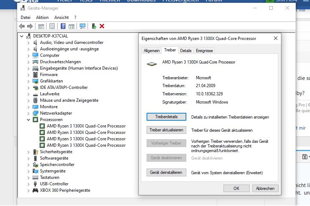Click the Mäuse und andere Zeigegeräte mouse icon
The height and width of the screenshot is (206, 310).
coord(35,100)
